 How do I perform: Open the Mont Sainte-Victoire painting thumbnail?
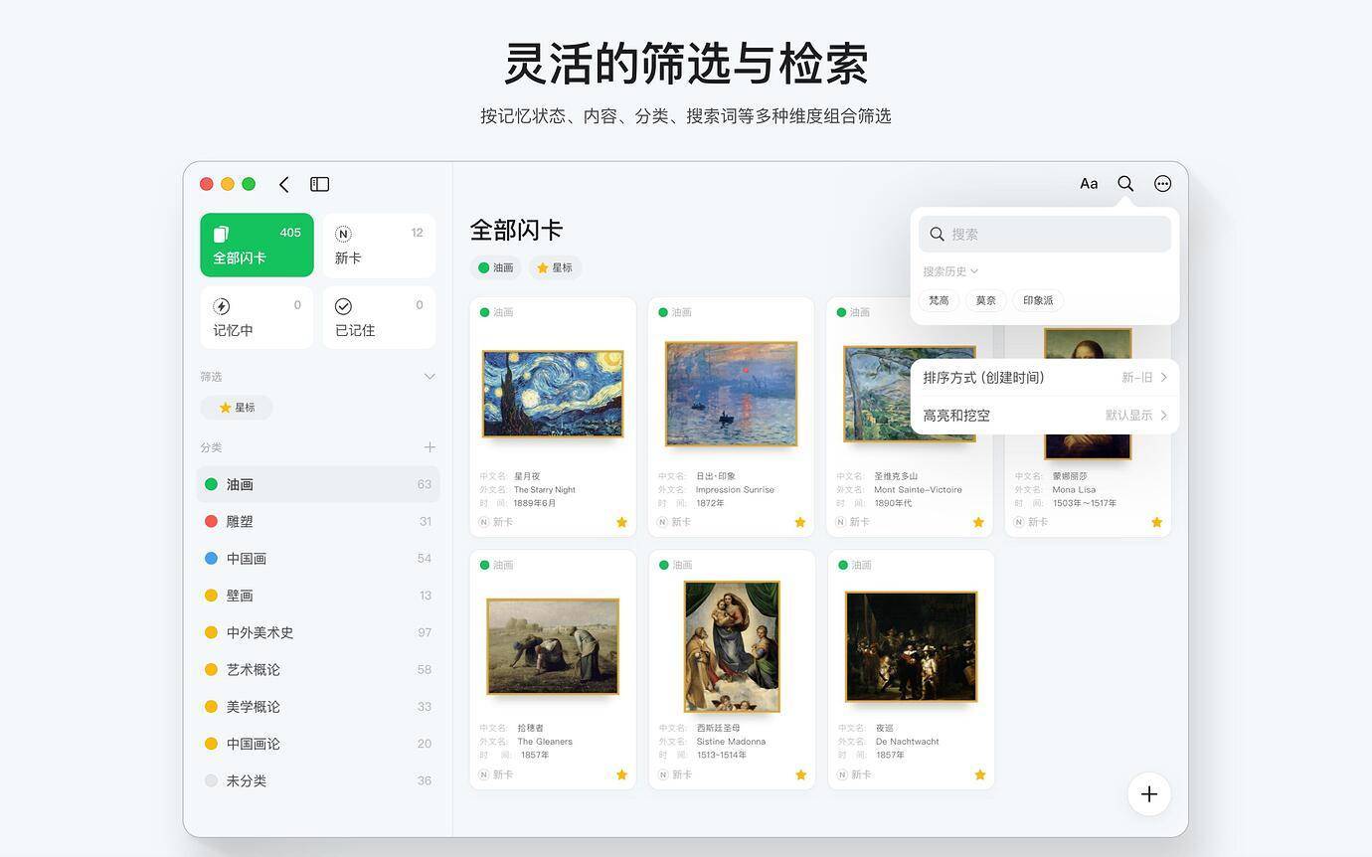[x=910, y=394]
